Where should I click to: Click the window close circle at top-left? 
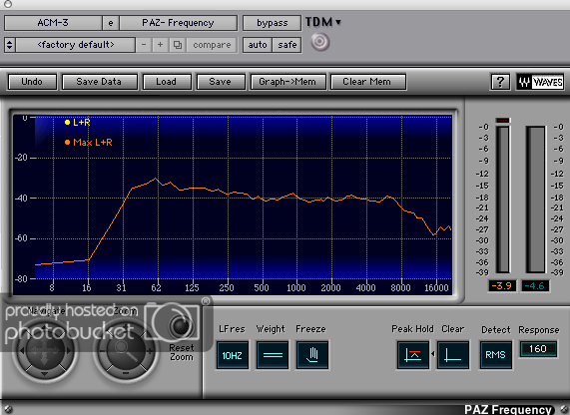point(8,4)
